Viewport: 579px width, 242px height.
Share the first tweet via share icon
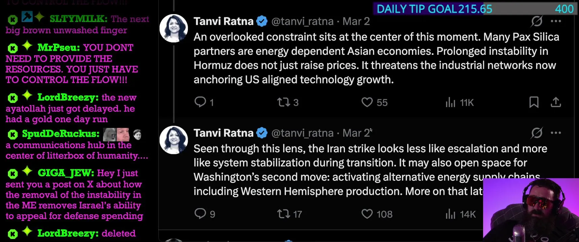coord(556,102)
